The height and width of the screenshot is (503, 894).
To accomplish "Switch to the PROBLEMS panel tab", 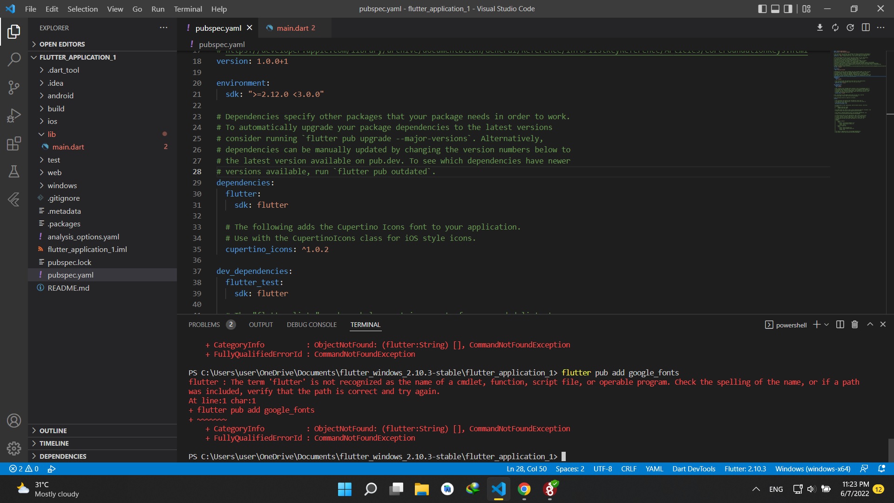I will tap(212, 325).
